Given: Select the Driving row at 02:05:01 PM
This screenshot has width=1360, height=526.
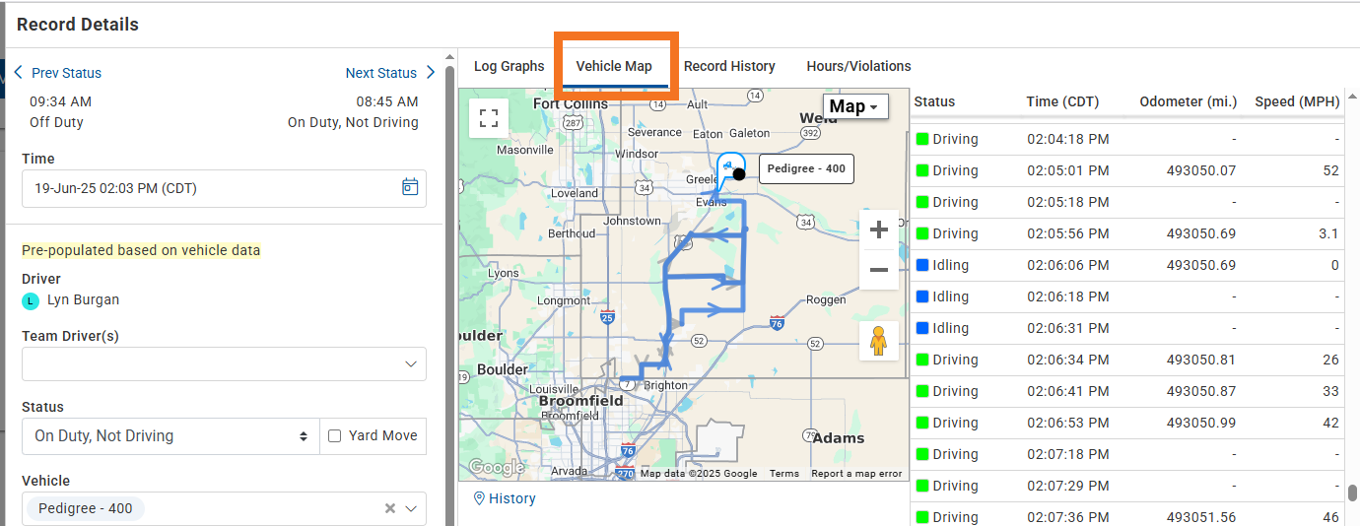Looking at the screenshot, I should [1127, 170].
